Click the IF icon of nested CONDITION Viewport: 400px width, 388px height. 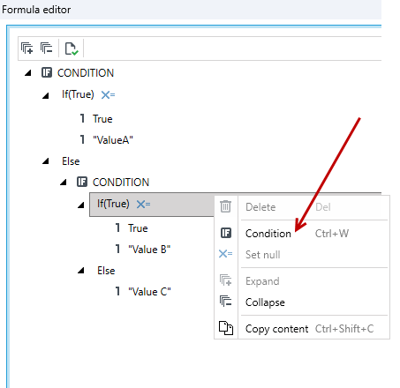(x=82, y=182)
